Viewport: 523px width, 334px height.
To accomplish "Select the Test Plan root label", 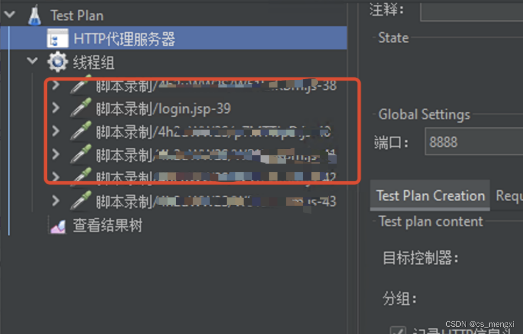I will coord(77,15).
